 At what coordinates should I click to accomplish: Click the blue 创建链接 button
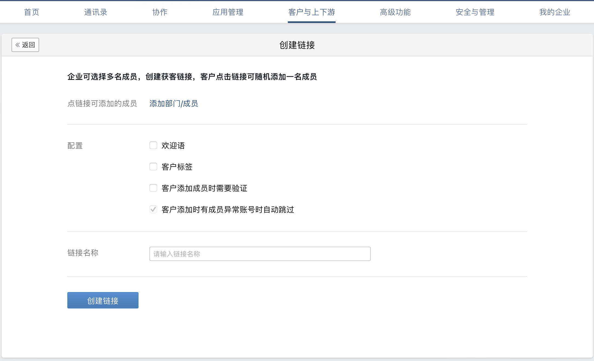click(103, 300)
